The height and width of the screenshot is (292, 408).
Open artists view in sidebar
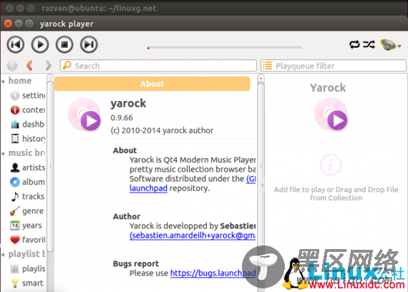(x=27, y=167)
